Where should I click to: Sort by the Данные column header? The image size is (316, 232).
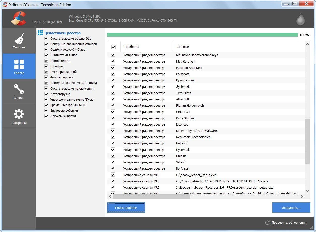(x=239, y=47)
